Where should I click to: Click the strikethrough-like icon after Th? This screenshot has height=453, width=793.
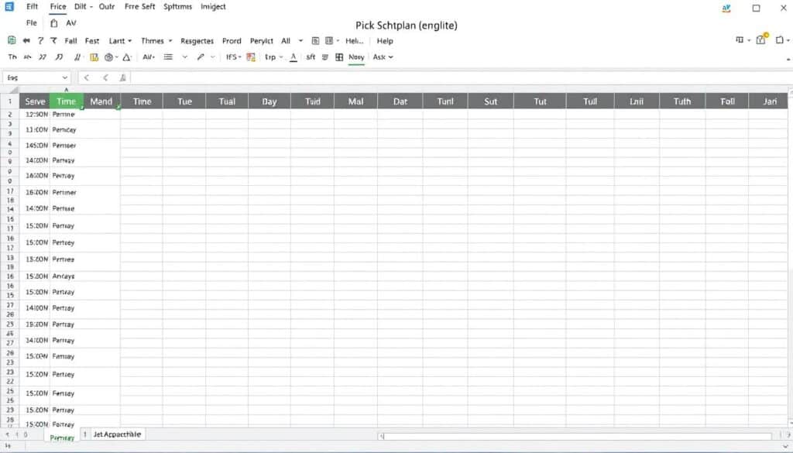tap(27, 57)
